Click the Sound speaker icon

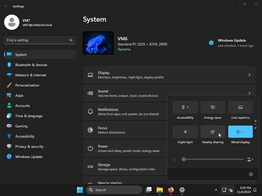[90, 93]
